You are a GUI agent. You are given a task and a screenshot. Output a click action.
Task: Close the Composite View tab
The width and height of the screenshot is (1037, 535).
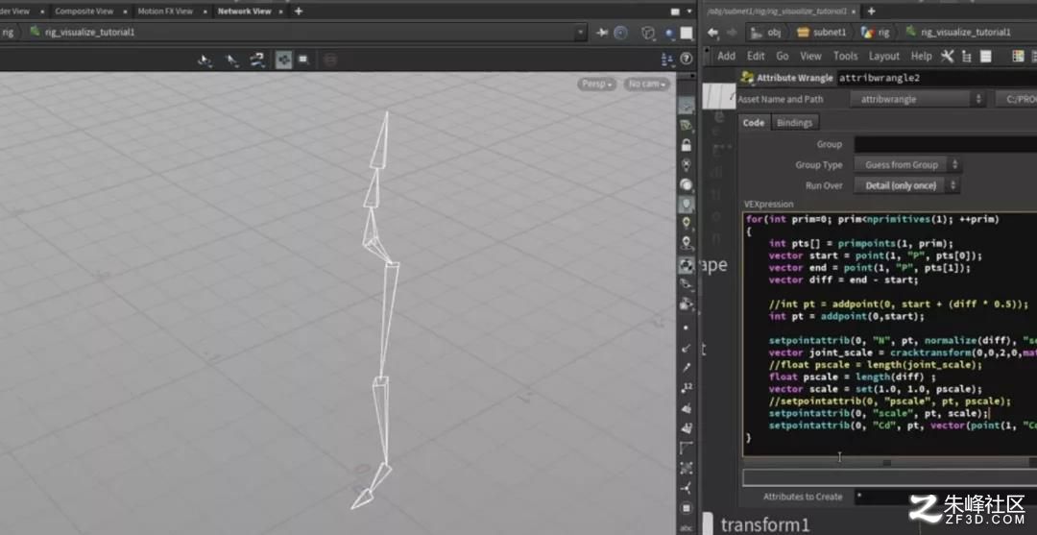[124, 12]
